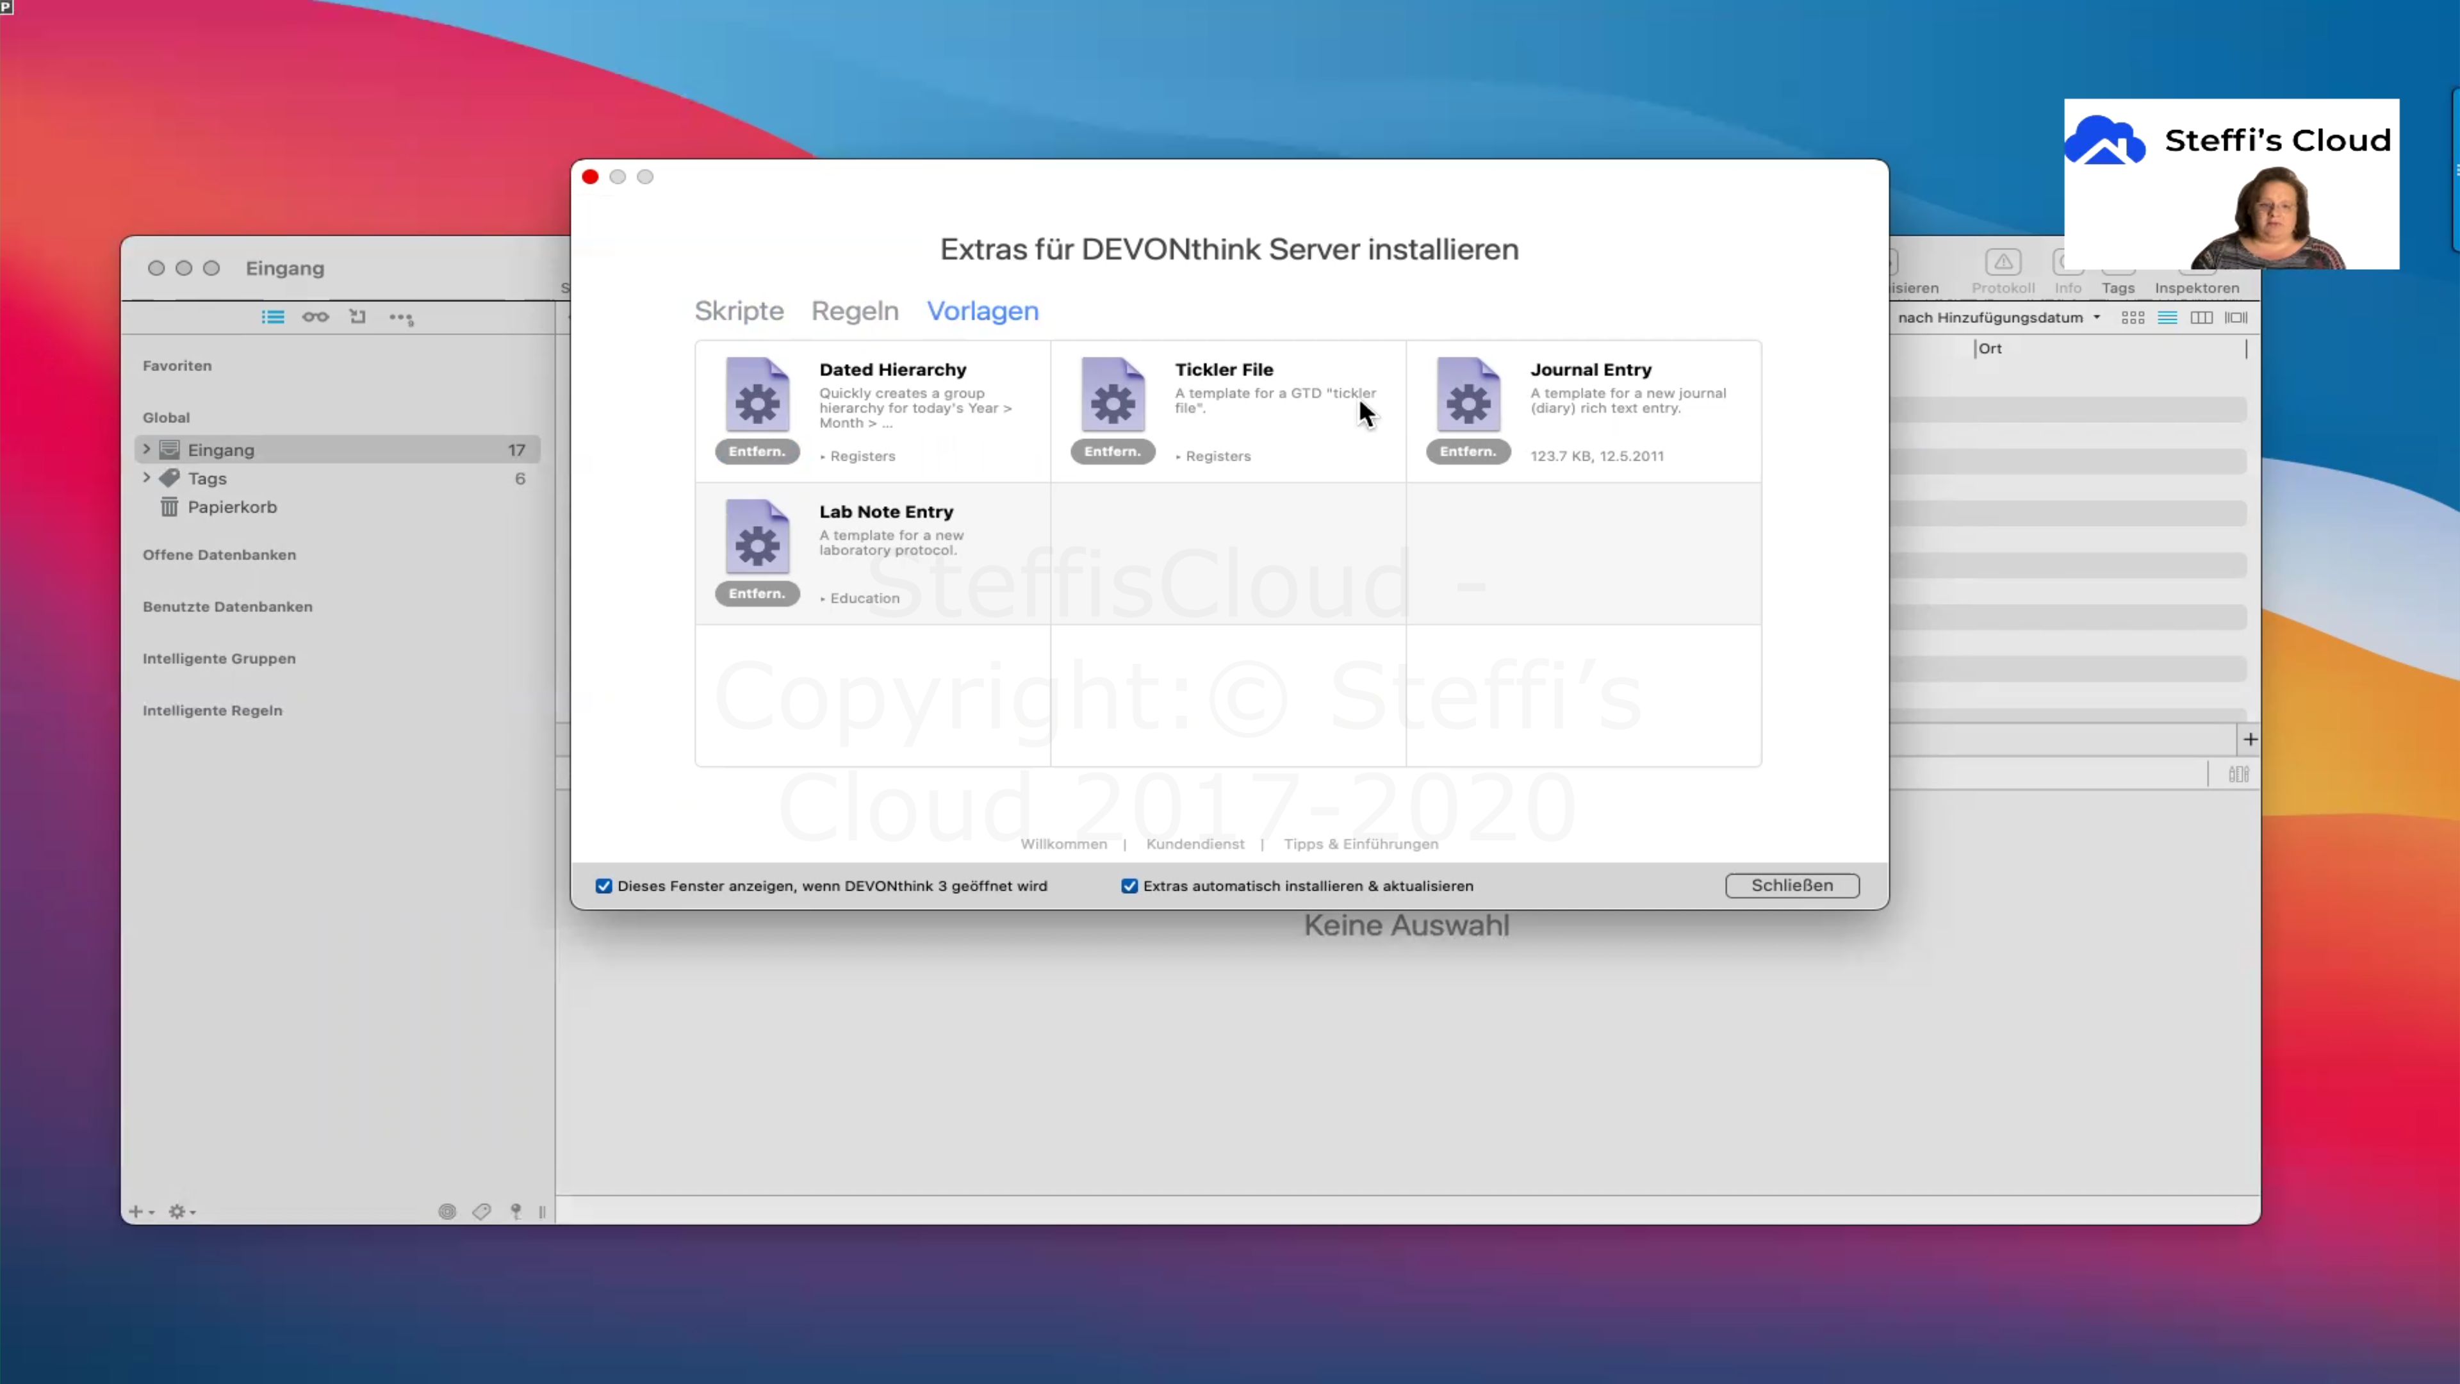Switch to icon grid view
The height and width of the screenshot is (1384, 2460).
pos(2133,318)
